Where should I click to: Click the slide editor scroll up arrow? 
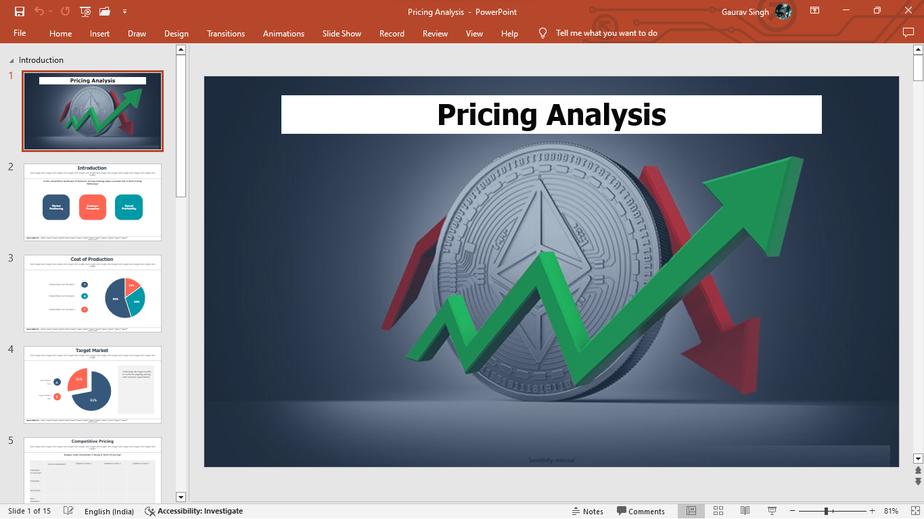[x=918, y=49]
